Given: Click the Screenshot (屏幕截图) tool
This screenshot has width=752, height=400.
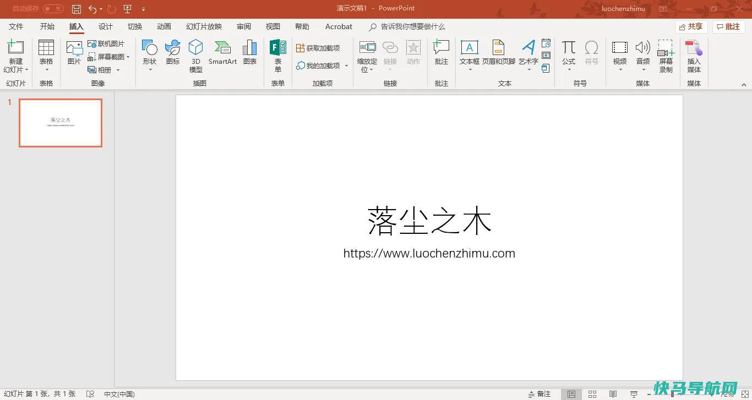Looking at the screenshot, I should [x=106, y=57].
